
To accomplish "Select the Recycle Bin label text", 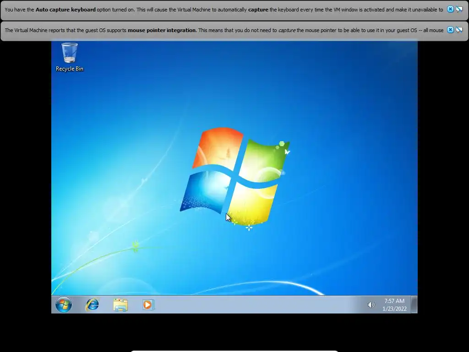I will (70, 69).
